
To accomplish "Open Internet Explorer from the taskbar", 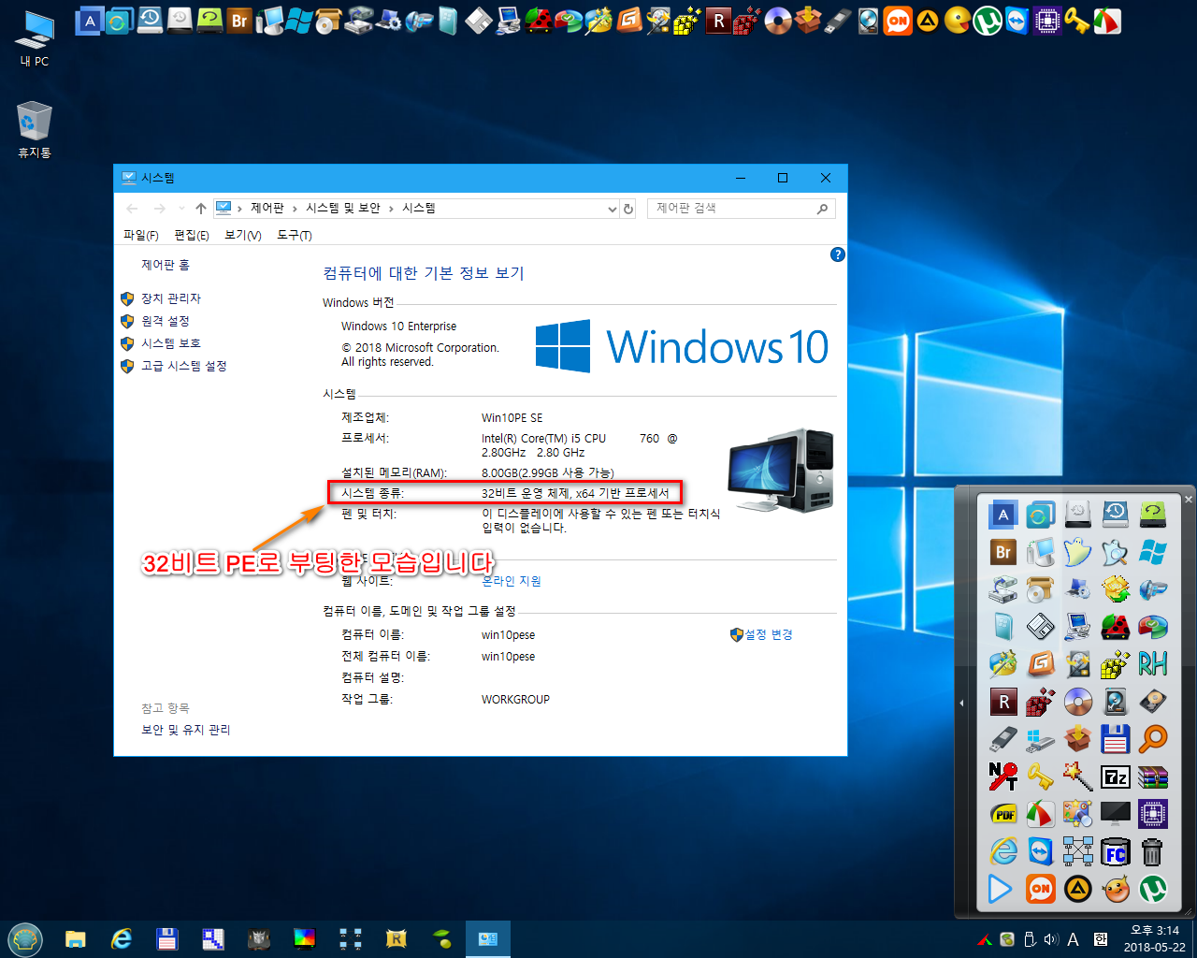I will click(122, 938).
